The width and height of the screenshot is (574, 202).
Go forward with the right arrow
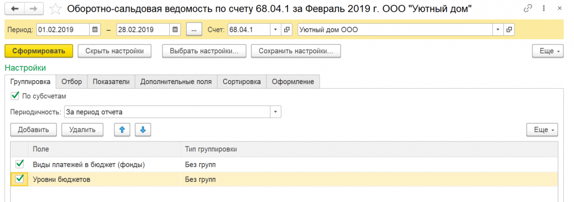pyautogui.click(x=34, y=9)
